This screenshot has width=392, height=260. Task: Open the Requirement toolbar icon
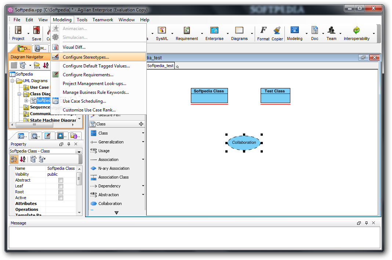[187, 30]
